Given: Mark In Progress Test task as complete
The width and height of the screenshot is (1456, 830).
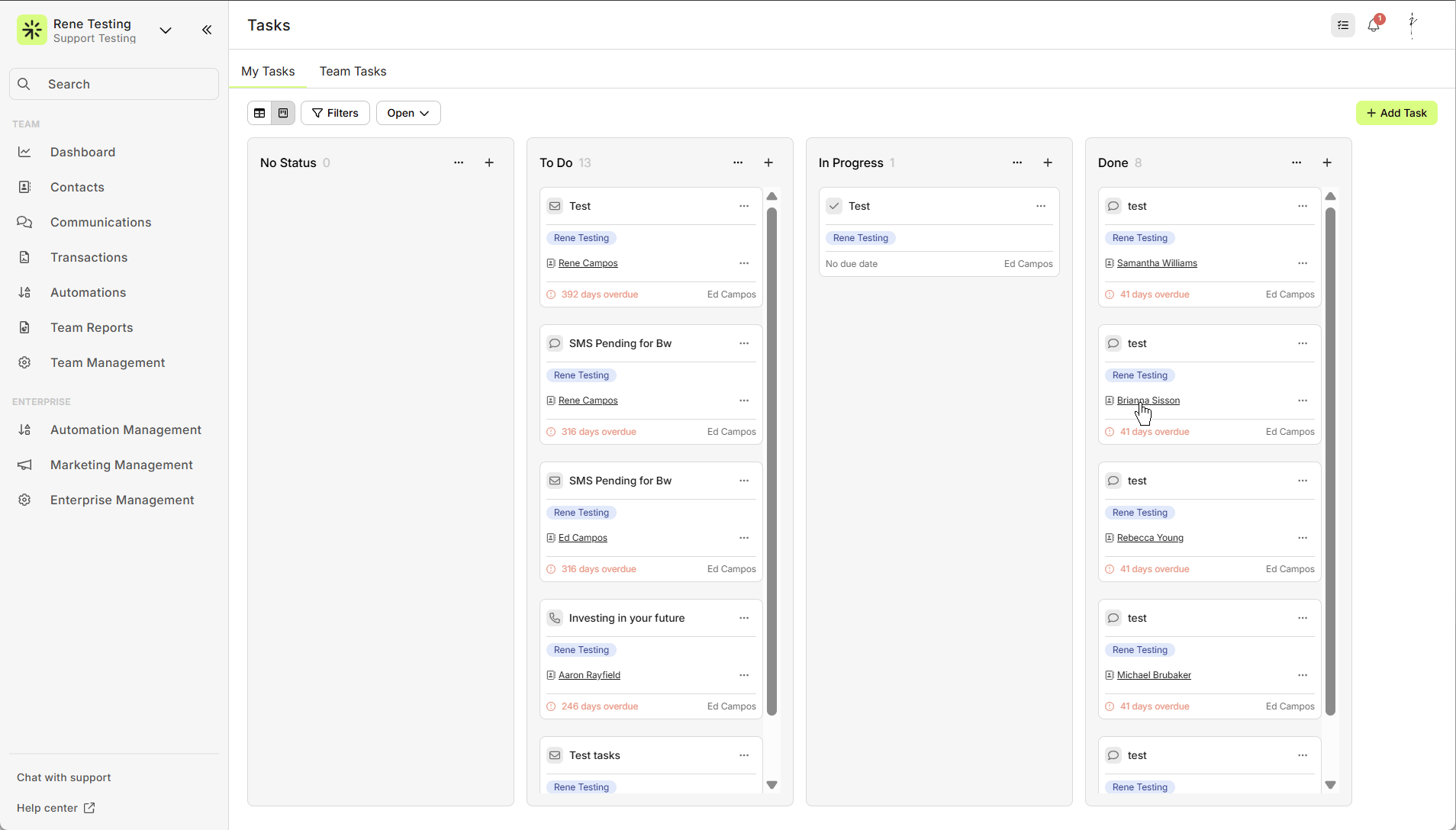Looking at the screenshot, I should pyautogui.click(x=834, y=206).
